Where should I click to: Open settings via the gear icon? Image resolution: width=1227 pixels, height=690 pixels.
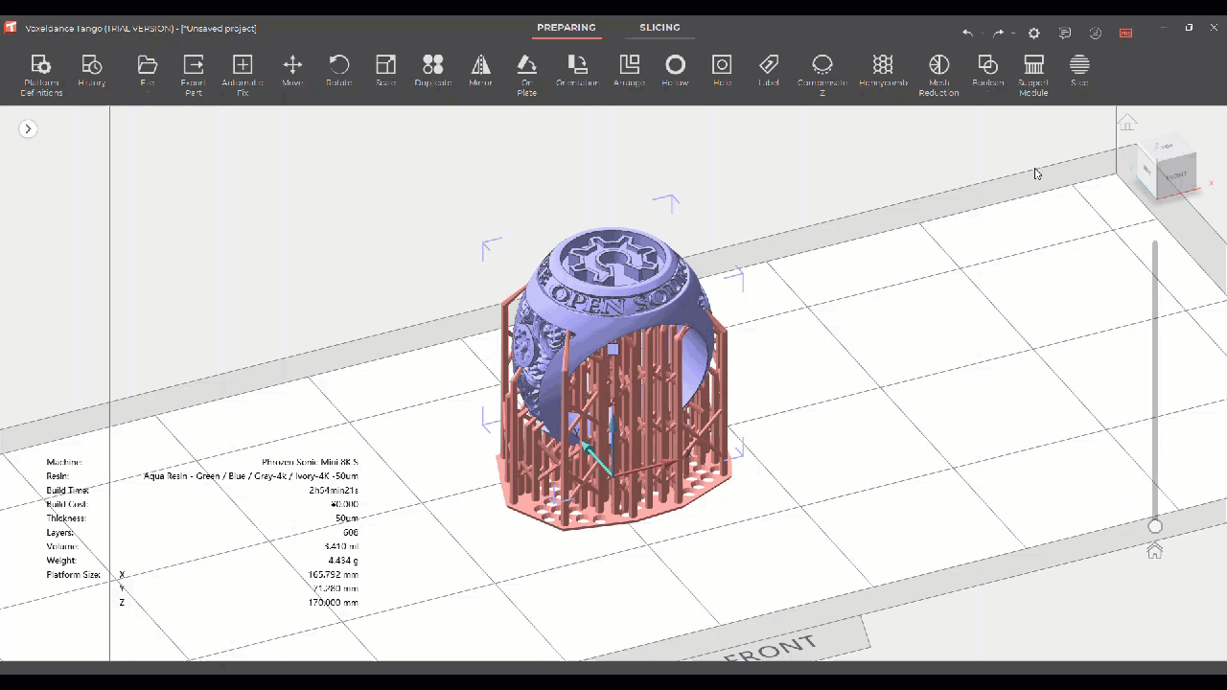click(1033, 33)
